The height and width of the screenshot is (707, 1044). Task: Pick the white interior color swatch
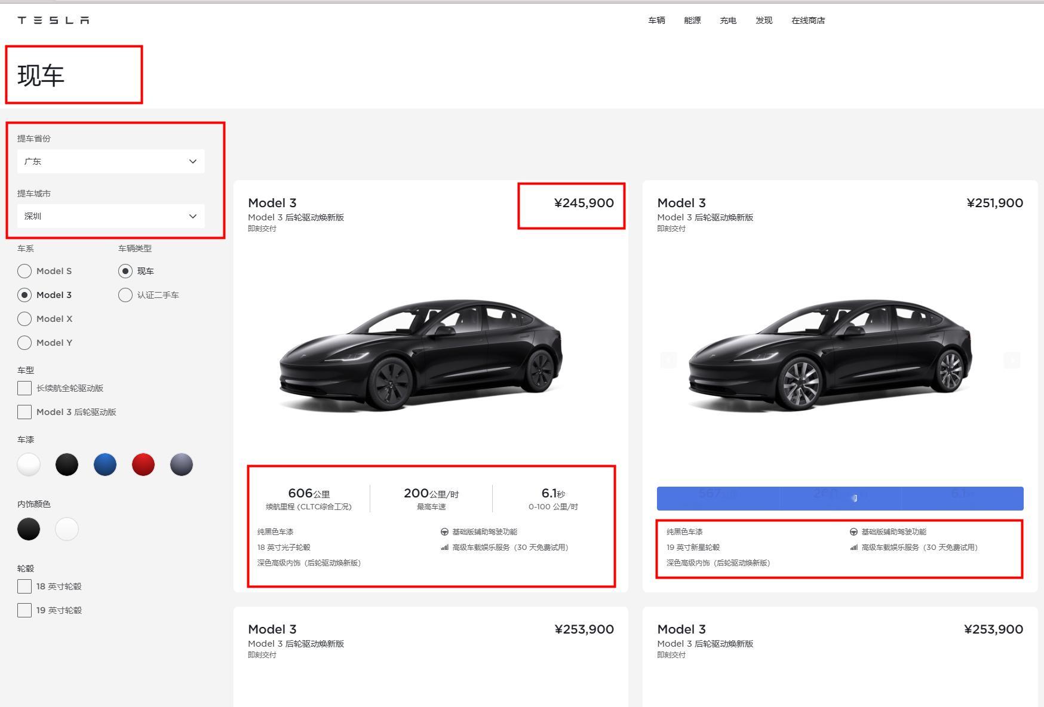click(x=67, y=529)
